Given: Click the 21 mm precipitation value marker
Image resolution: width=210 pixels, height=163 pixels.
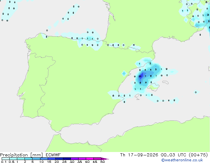Looking at the screenshot, I should point(140,76).
